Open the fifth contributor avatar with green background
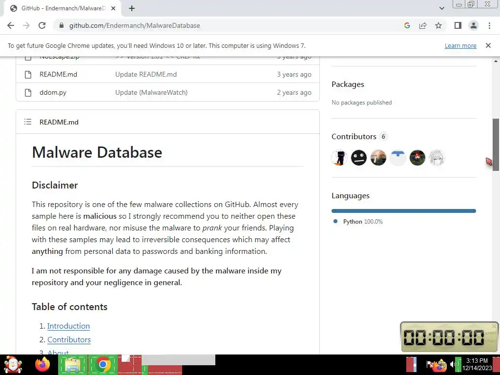The image size is (500, 375). [417, 158]
